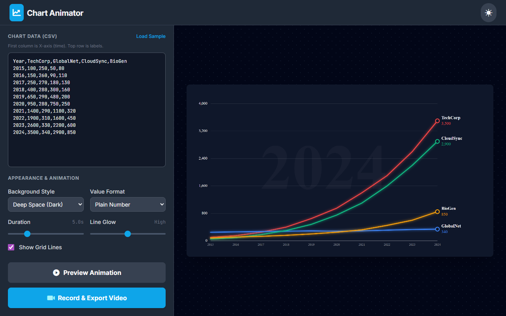Open the Background Style dropdown
The image size is (506, 316).
point(45,204)
